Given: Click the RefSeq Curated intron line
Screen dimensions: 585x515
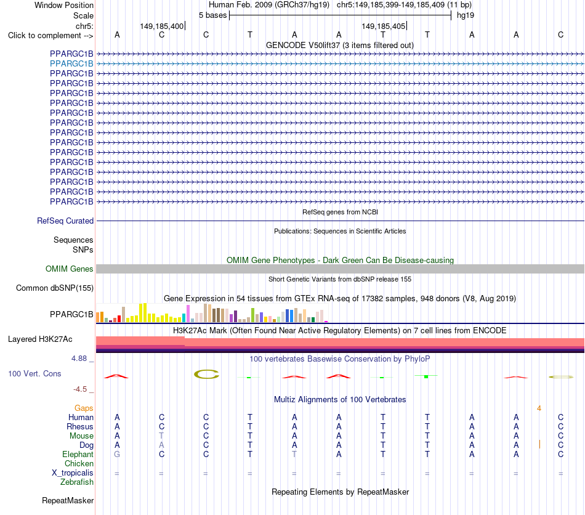Looking at the screenshot, I should pos(341,221).
